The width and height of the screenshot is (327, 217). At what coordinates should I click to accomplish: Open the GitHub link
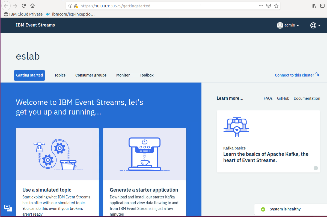pos(283,98)
